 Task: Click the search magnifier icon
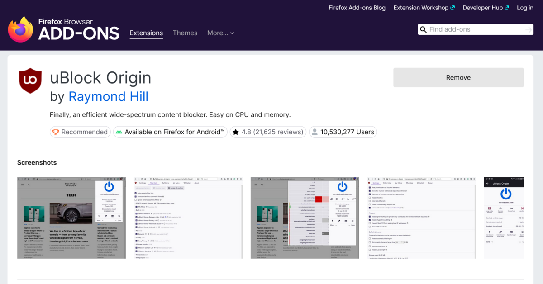tap(424, 29)
